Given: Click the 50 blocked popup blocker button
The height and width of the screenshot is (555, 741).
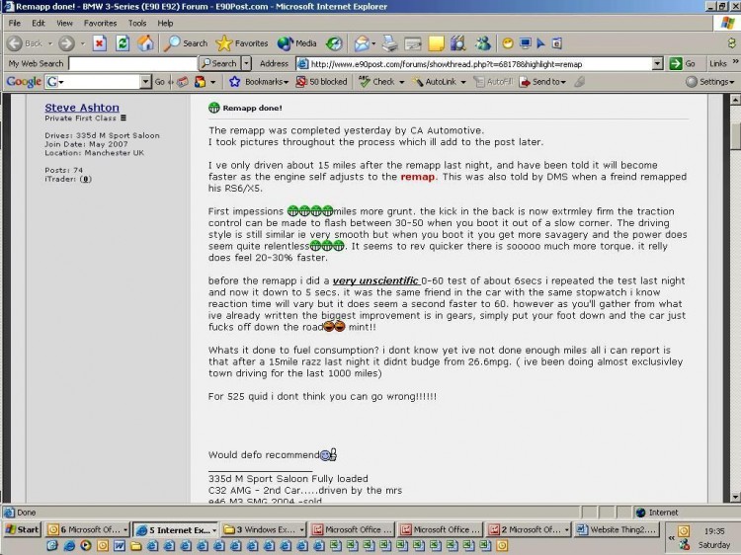Looking at the screenshot, I should 321,82.
